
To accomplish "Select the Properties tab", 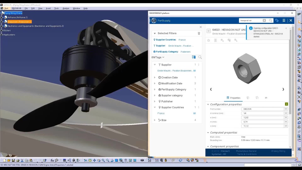I will click(x=233, y=98).
